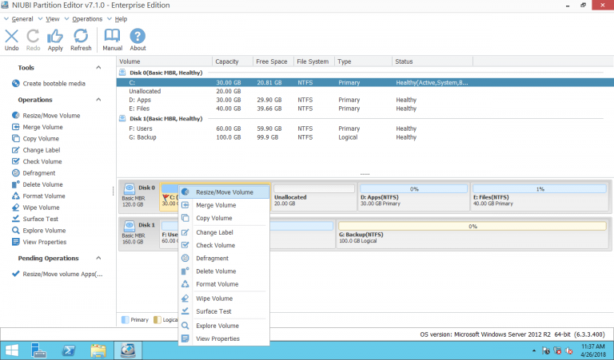Open the Manual book icon
Screen dimensions: 614x360
pos(113,40)
